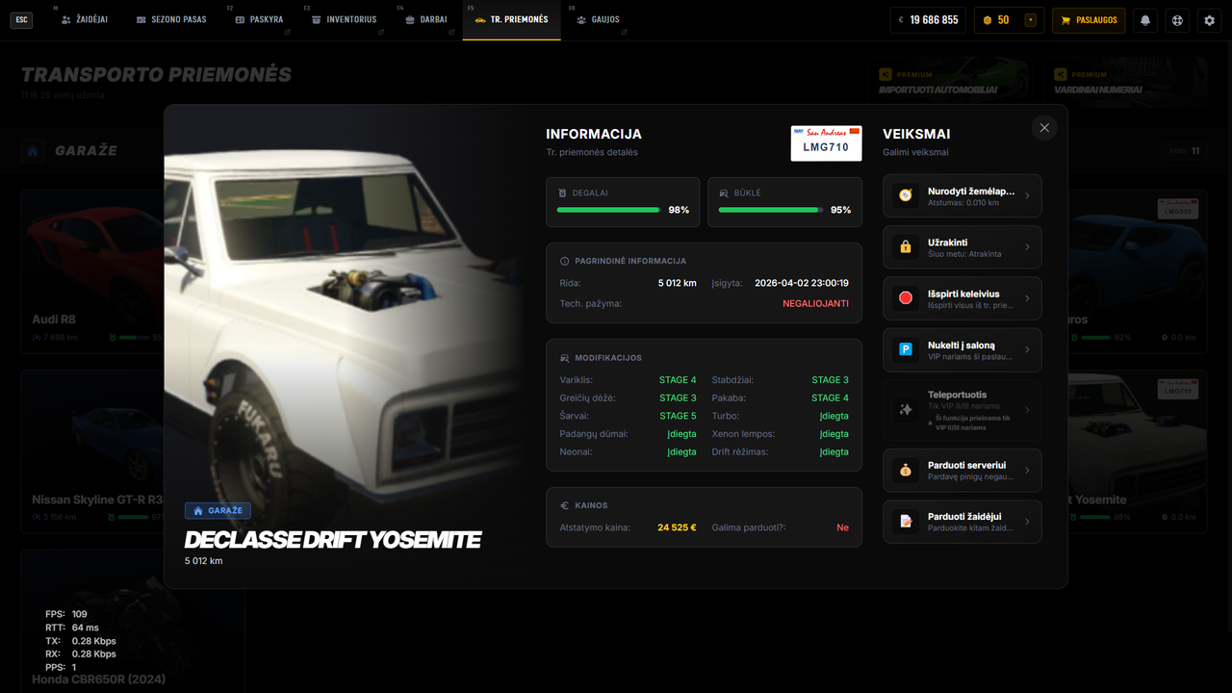Click the lifebuoy support icon

[x=1177, y=19]
